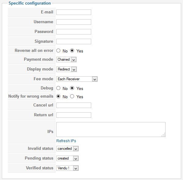Click into the Username field
Screen dimensions: 183x180
(x=74, y=22)
